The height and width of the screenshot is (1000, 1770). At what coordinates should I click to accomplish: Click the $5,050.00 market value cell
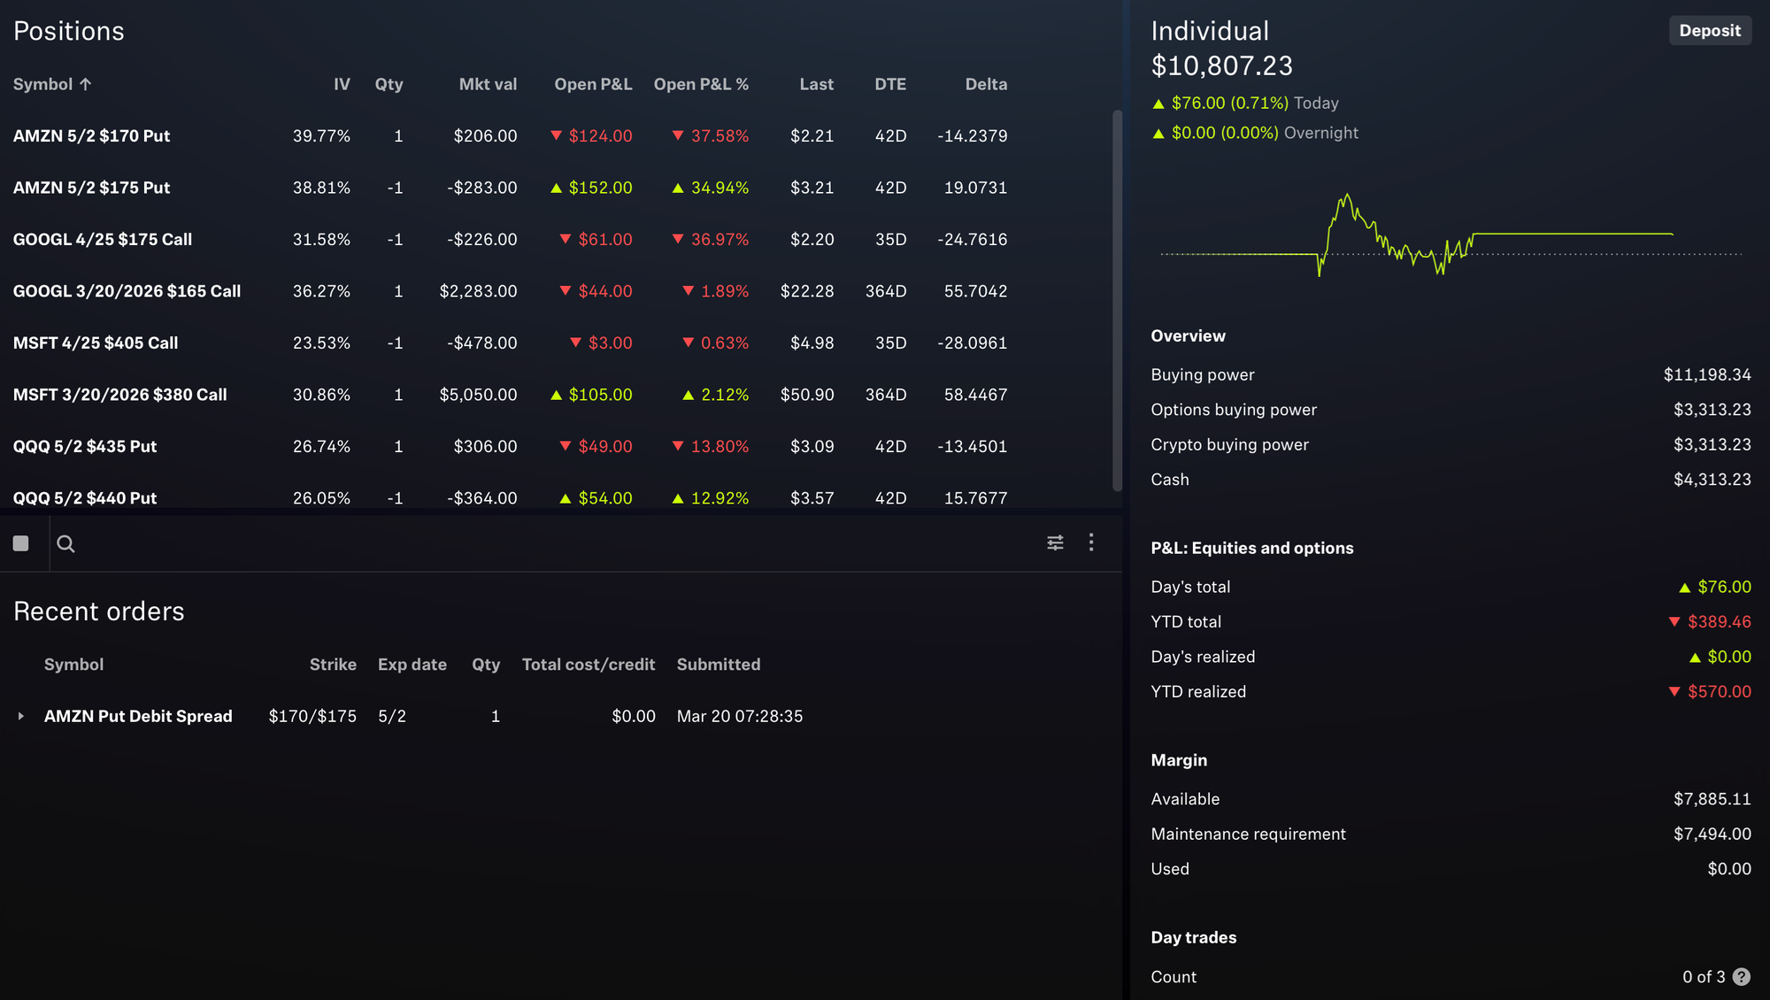478,395
